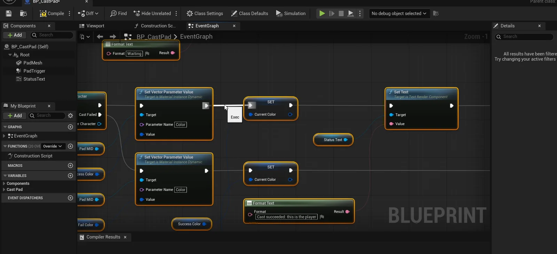Open the bookmarks dropdown in graph
The width and height of the screenshot is (557, 254).
pos(85,37)
